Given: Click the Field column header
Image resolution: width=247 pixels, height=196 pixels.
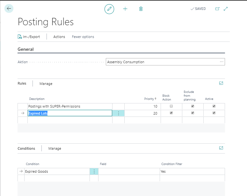Looking at the screenshot, I should point(103,164).
